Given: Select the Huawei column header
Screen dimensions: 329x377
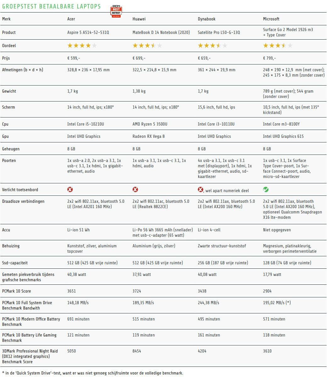Looking at the screenshot, I should point(139,19).
